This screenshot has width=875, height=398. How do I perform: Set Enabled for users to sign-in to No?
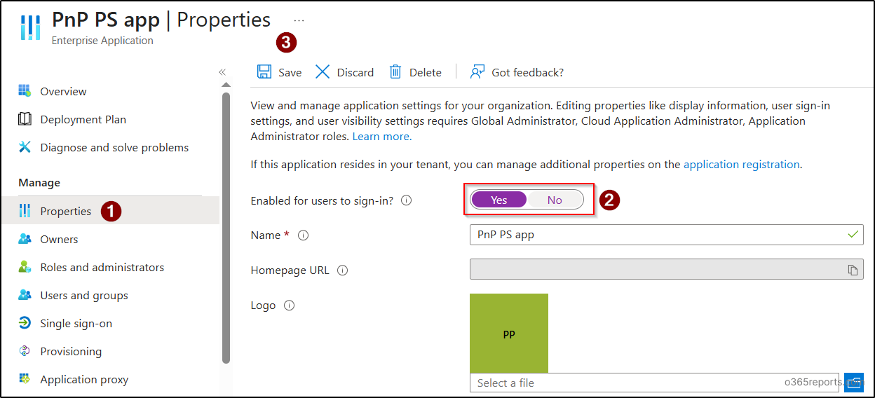tap(555, 200)
